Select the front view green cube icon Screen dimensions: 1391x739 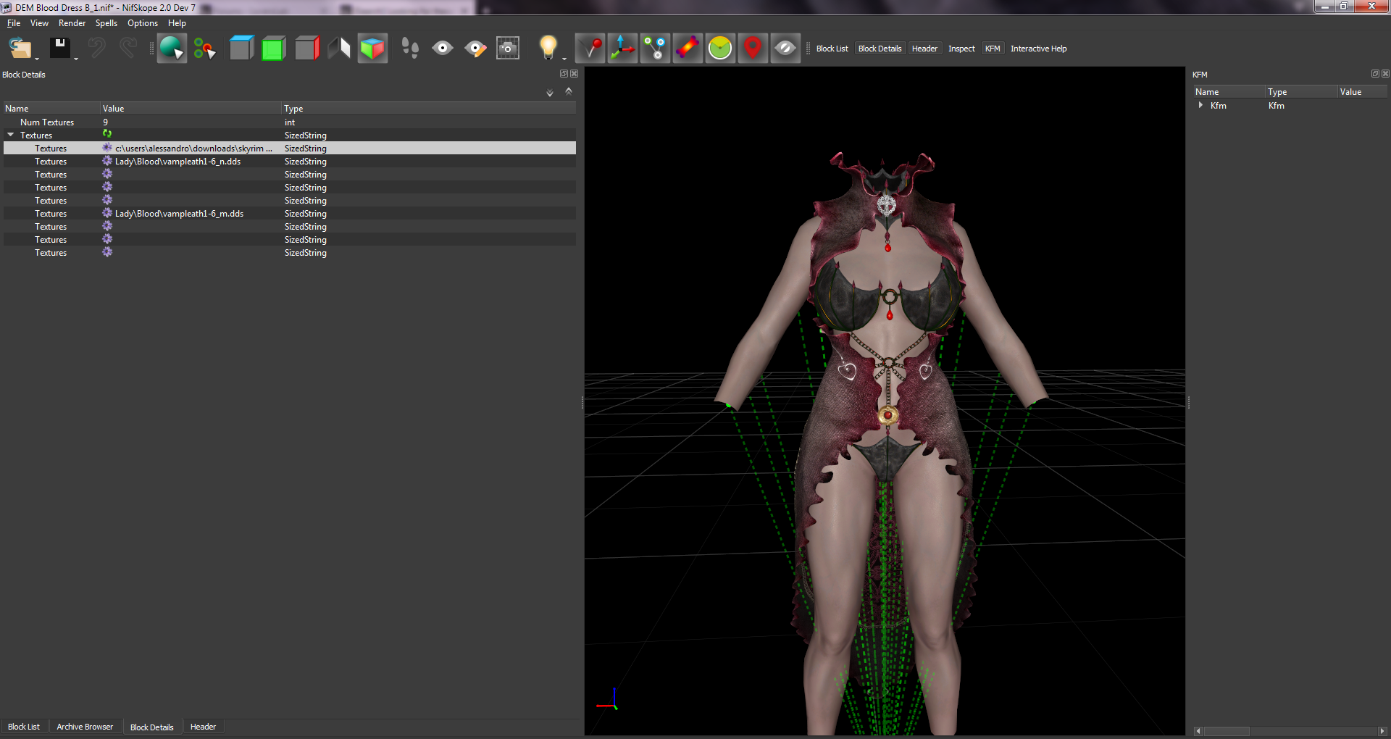coord(274,49)
